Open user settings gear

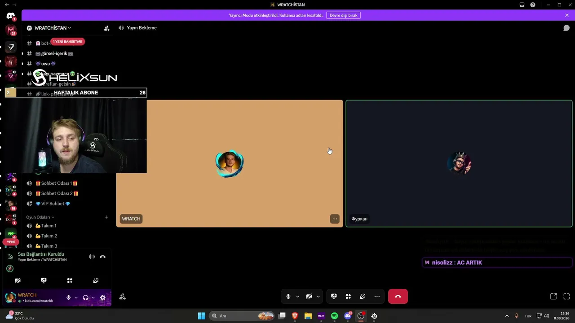point(102,297)
